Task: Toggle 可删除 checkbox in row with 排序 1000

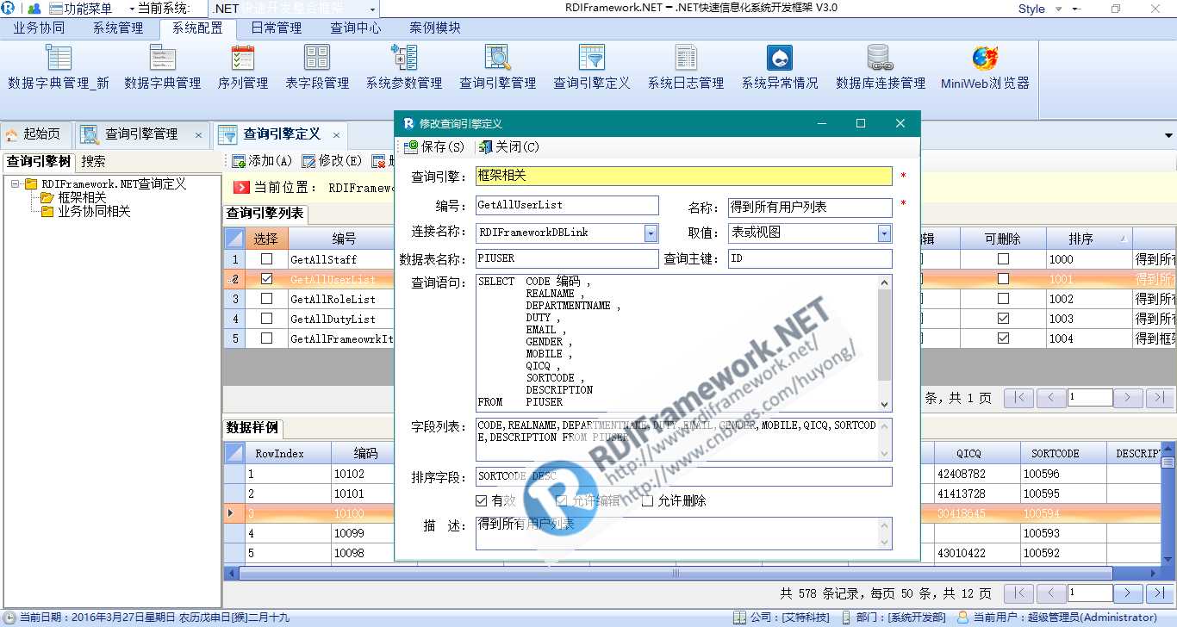Action: [x=1003, y=258]
